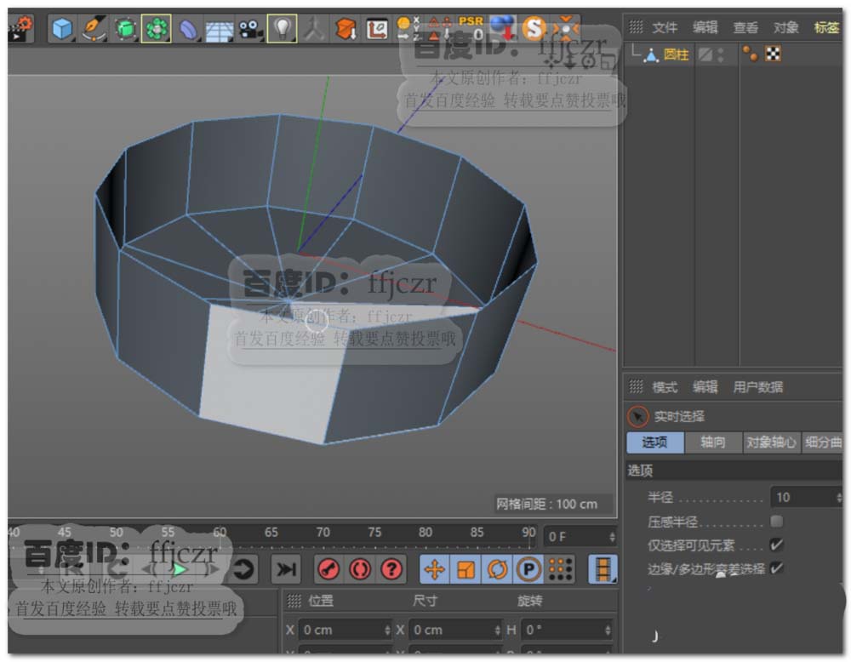The width and height of the screenshot is (851, 662).
Task: Click the orange S plugin icon
Action: click(x=534, y=28)
